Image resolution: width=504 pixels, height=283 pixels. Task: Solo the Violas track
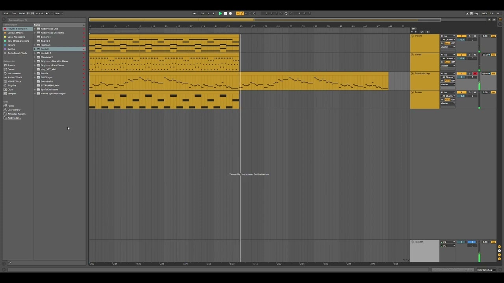(x=469, y=55)
